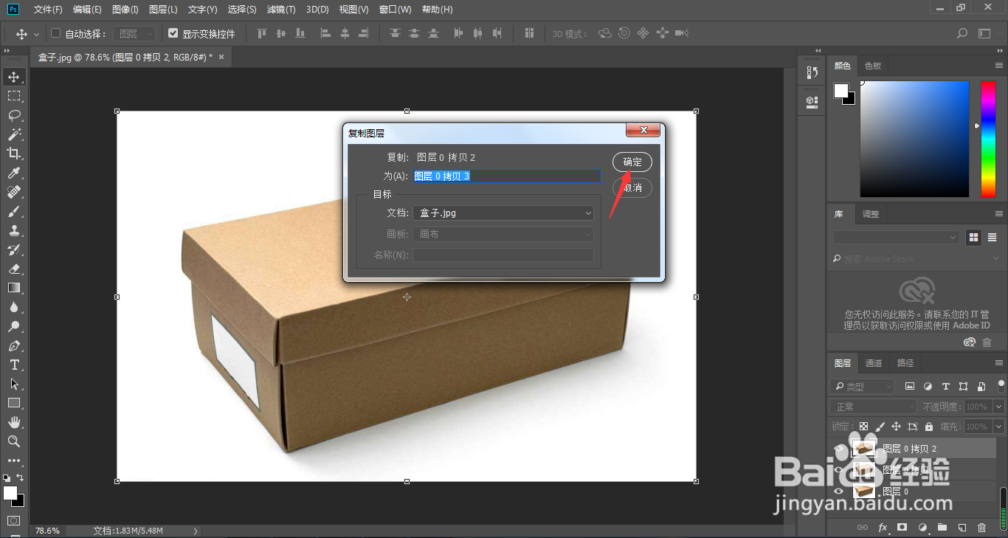Uncheck the 显示变换控件 checkbox
Image resolution: width=1008 pixels, height=538 pixels.
pyautogui.click(x=173, y=33)
